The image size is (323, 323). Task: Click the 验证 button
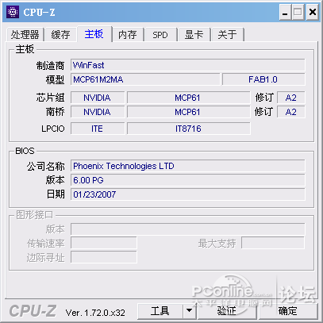click(227, 311)
